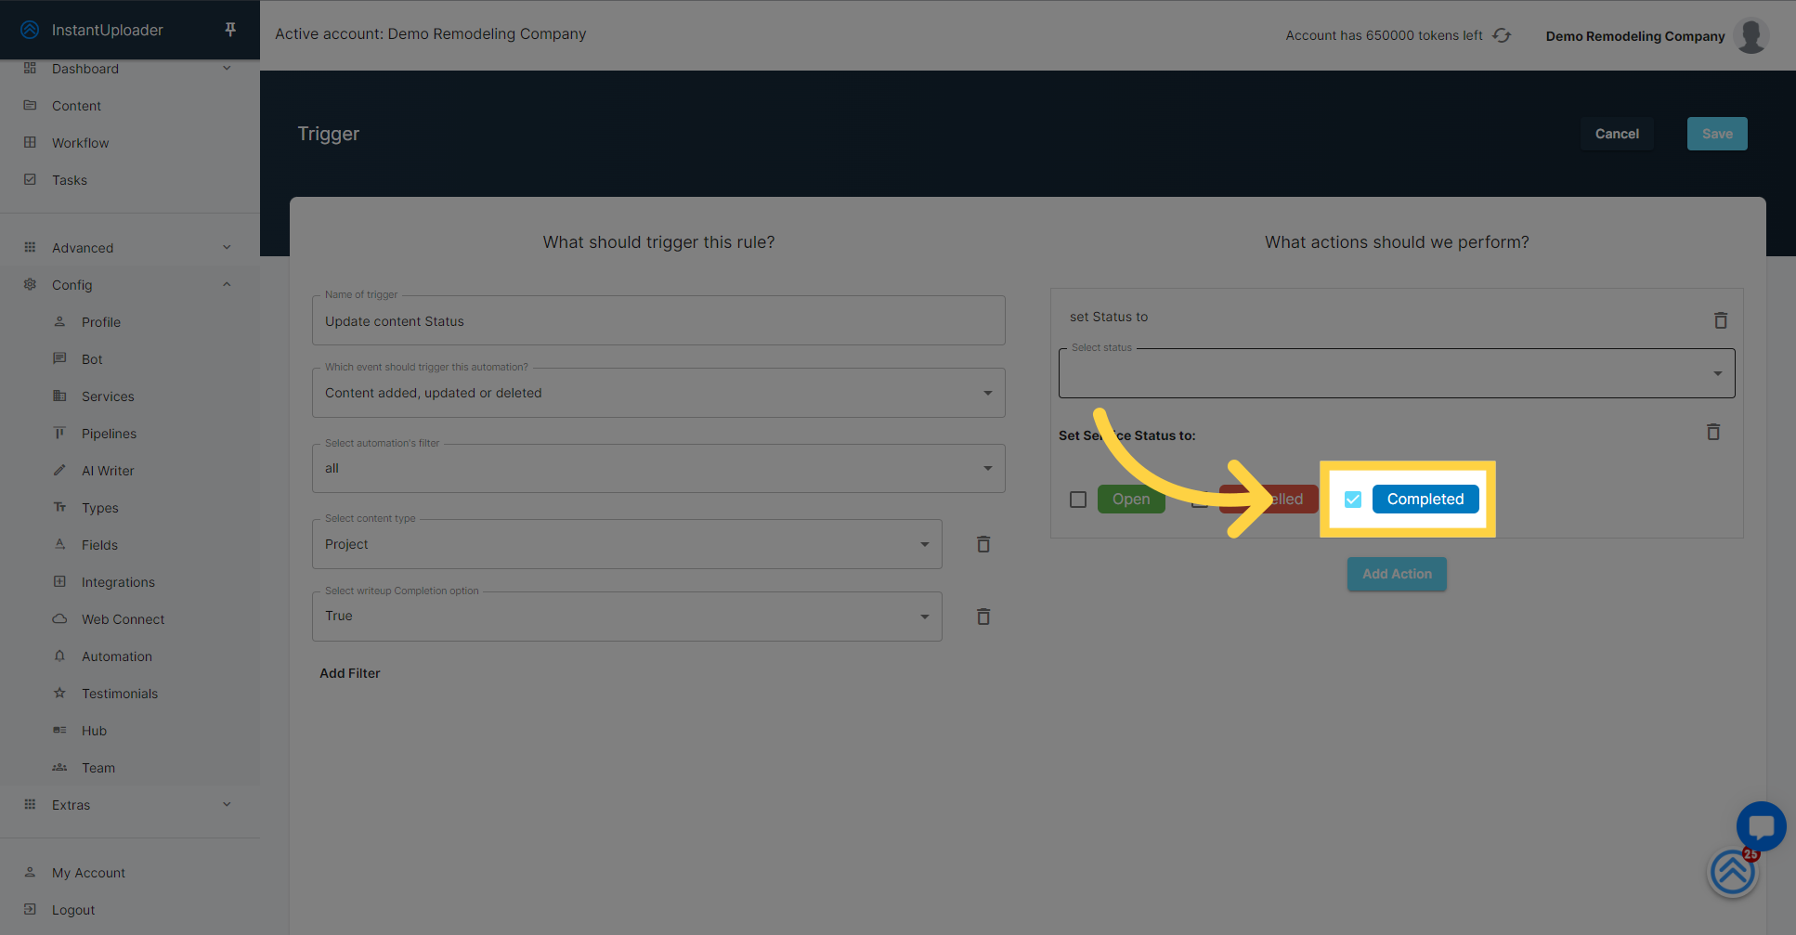Click the Add Action button

tap(1397, 574)
